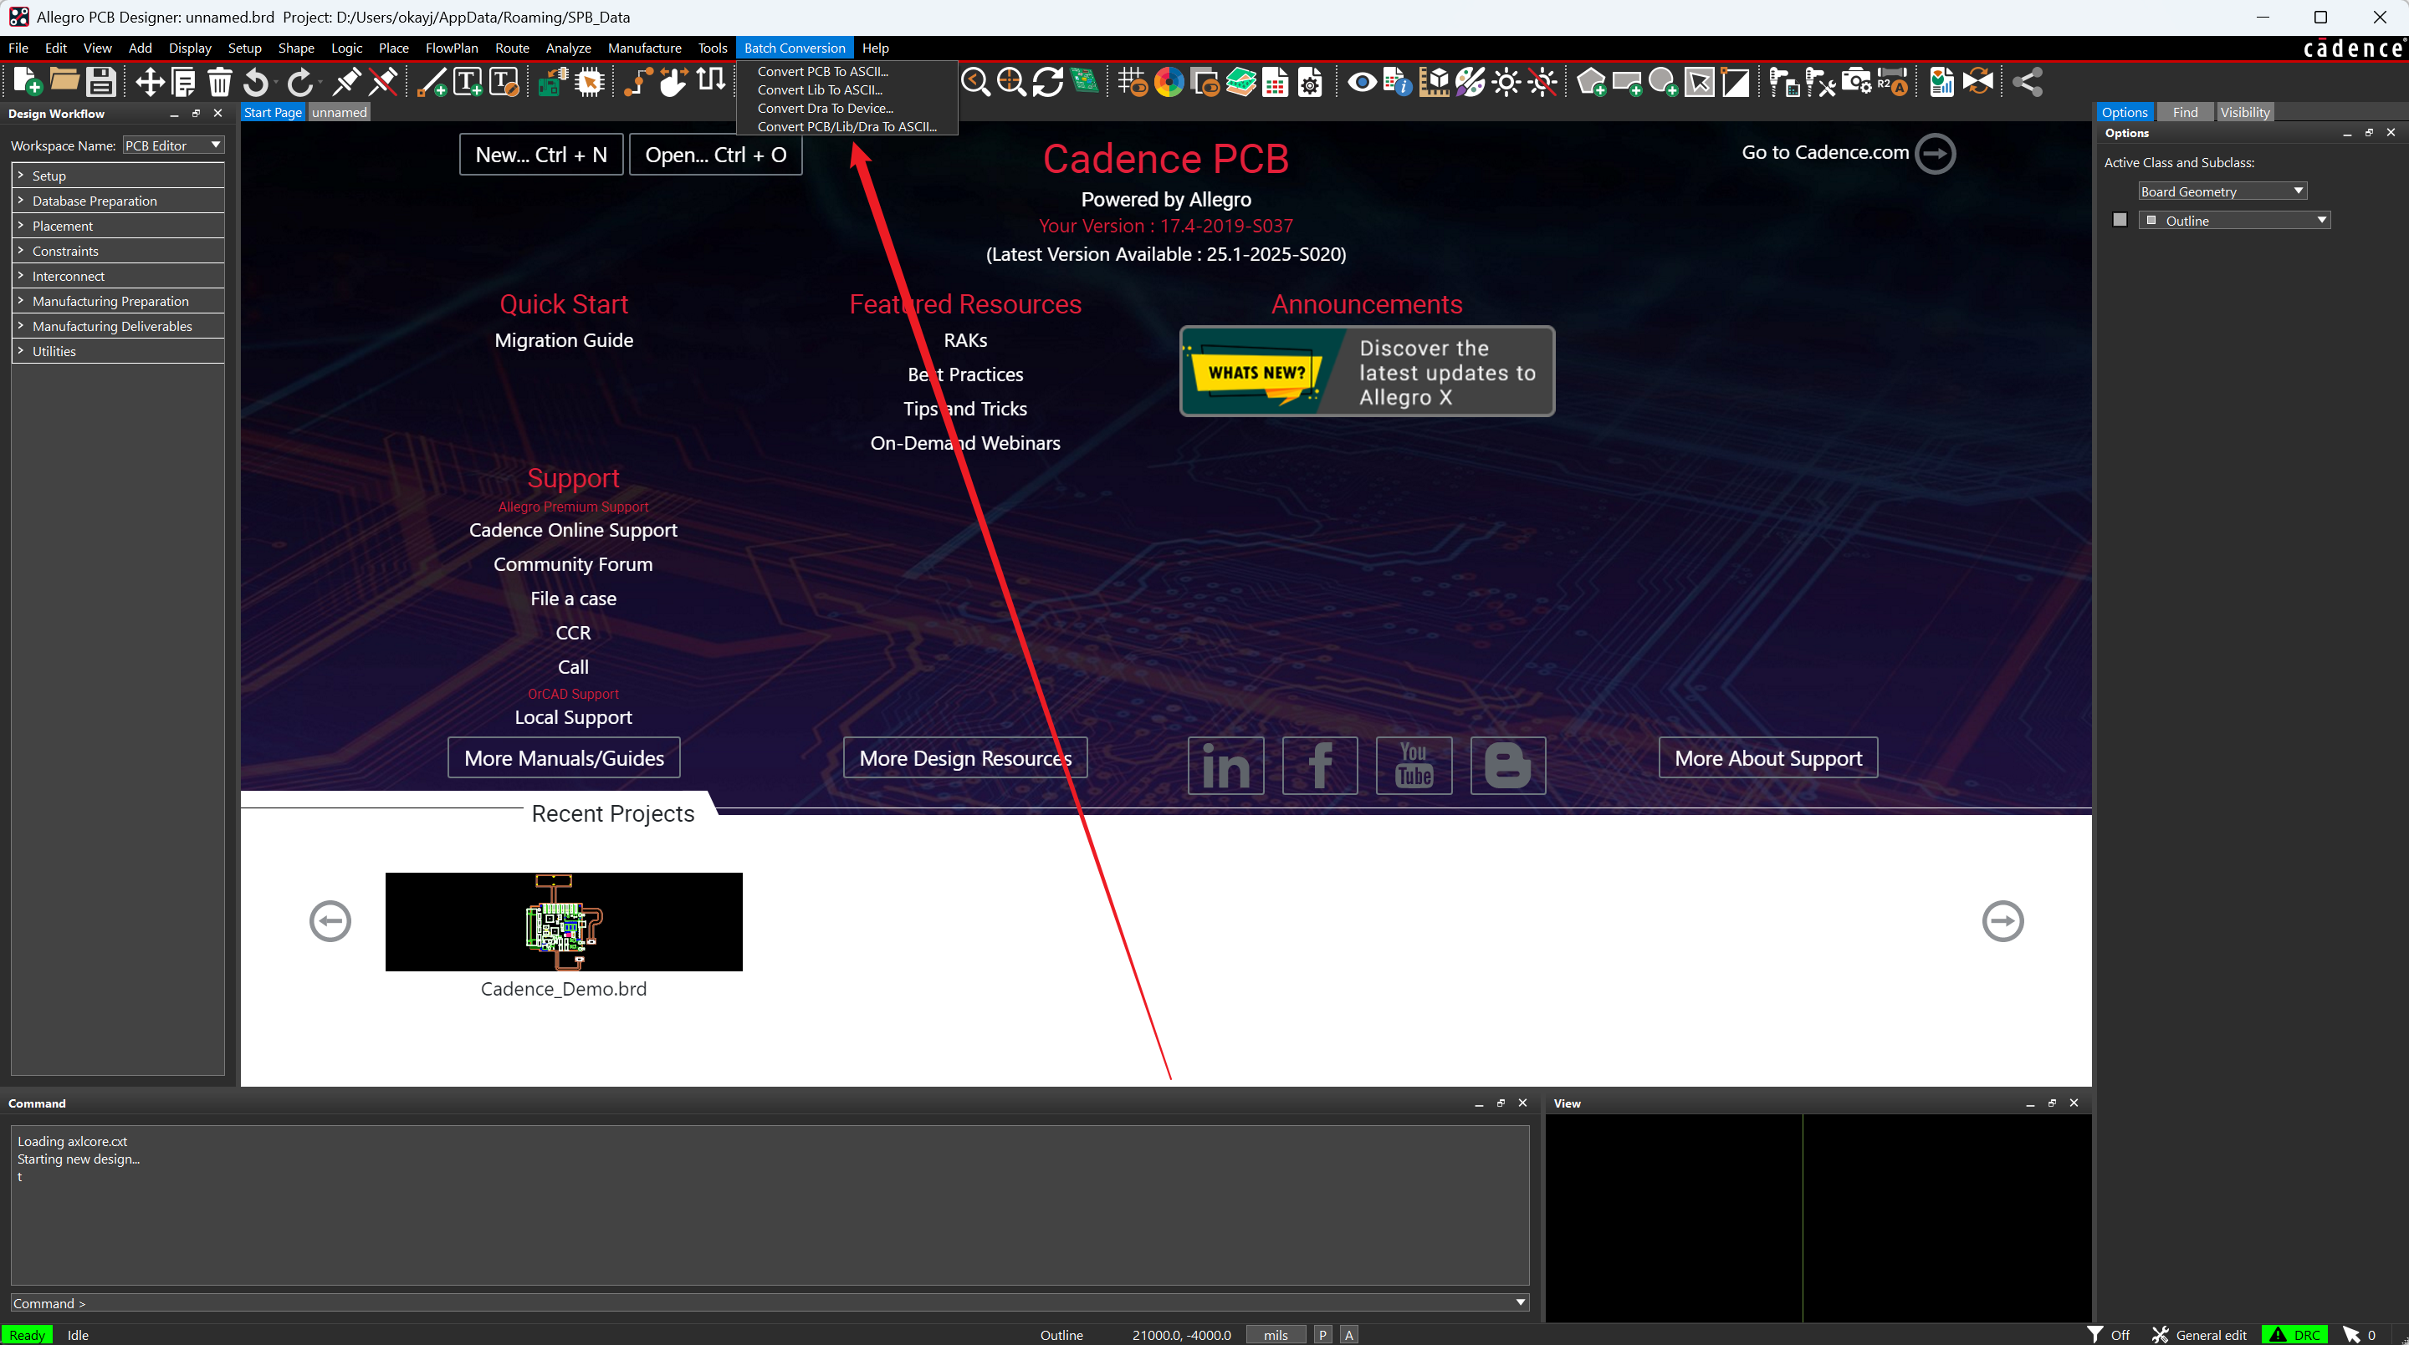Open the Command line history dropdown arrow
This screenshot has height=1345, width=2409.
[1521, 1302]
